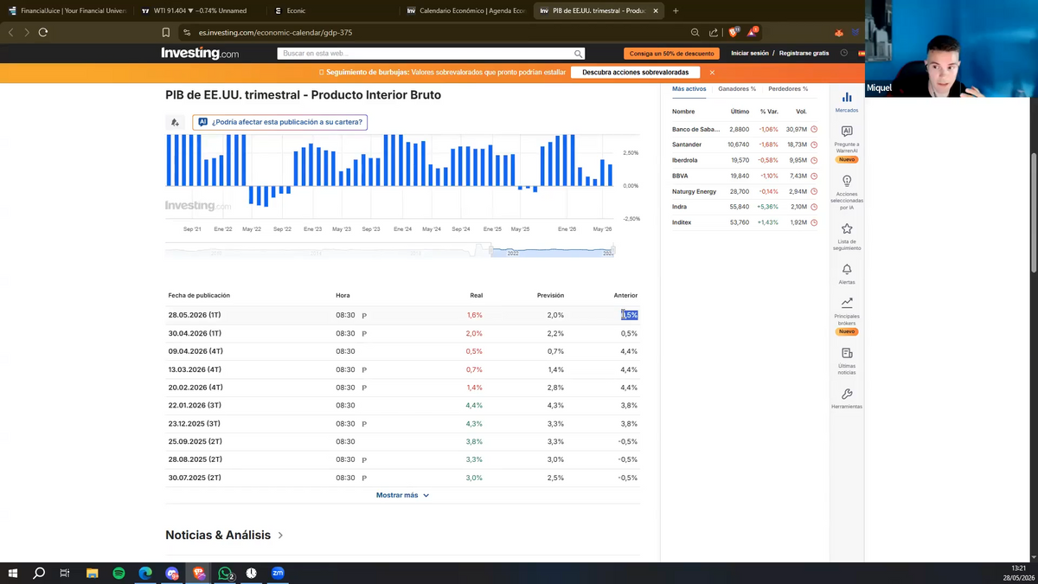Click the alert clock icon next to Banco de Sabadell
Viewport: 1038px width, 584px height.
(814, 129)
